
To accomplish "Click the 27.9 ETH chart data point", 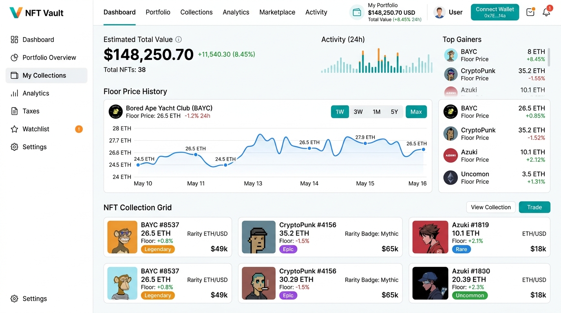I will [365, 143].
